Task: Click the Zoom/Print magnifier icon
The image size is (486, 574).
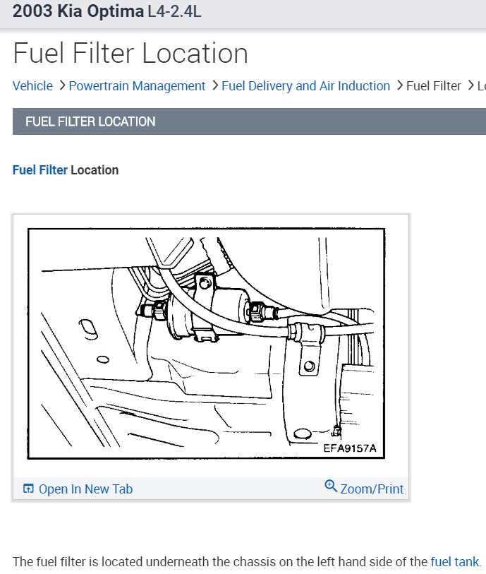Action: tap(331, 486)
